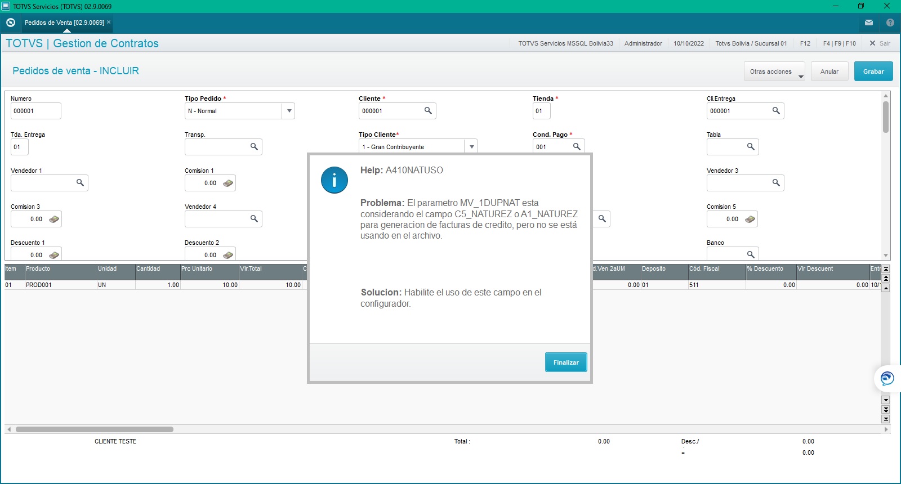
Task: Click the Comision 3 calculator icon
Action: click(54, 219)
